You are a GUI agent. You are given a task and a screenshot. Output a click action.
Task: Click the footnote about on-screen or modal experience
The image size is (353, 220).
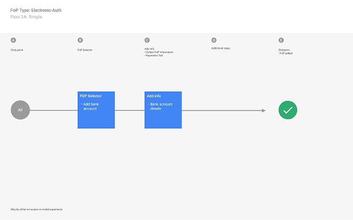[36, 209]
